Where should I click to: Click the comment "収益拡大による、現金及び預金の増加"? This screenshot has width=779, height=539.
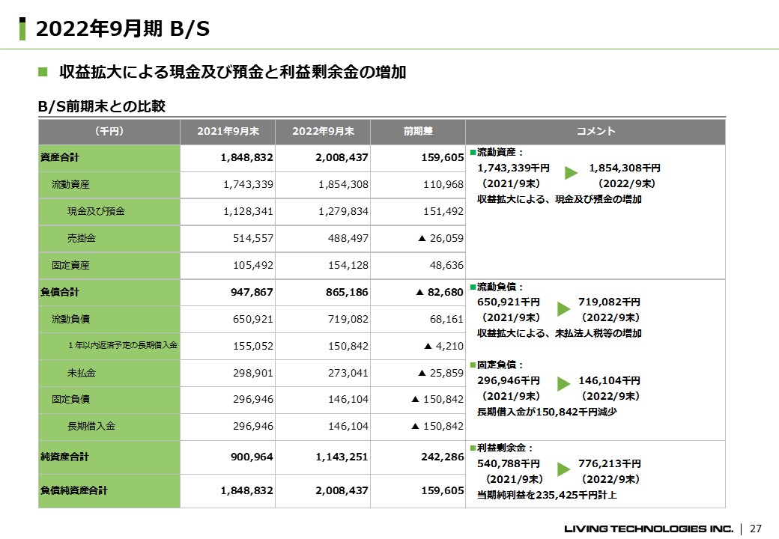tap(560, 200)
